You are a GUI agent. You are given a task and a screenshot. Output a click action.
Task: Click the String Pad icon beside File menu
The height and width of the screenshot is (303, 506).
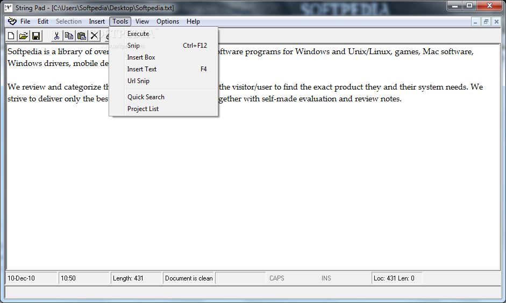pyautogui.click(x=12, y=21)
